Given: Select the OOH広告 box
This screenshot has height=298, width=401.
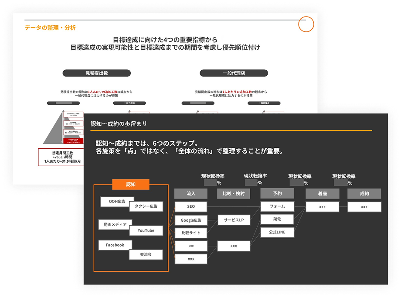Looking at the screenshot, I should click(x=117, y=202).
